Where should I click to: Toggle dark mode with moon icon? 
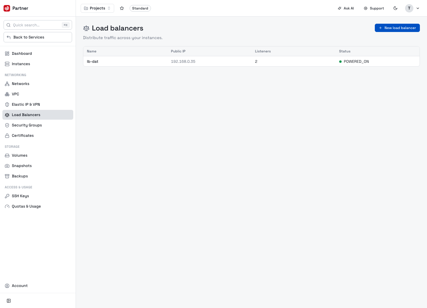[x=396, y=8]
